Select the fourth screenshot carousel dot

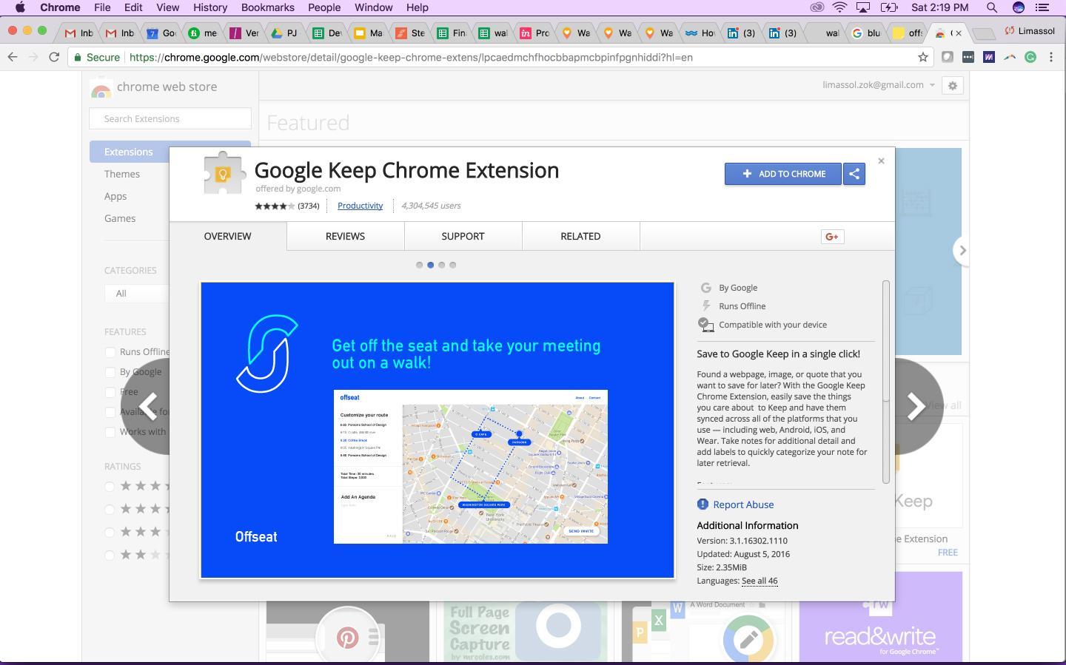[x=453, y=265]
